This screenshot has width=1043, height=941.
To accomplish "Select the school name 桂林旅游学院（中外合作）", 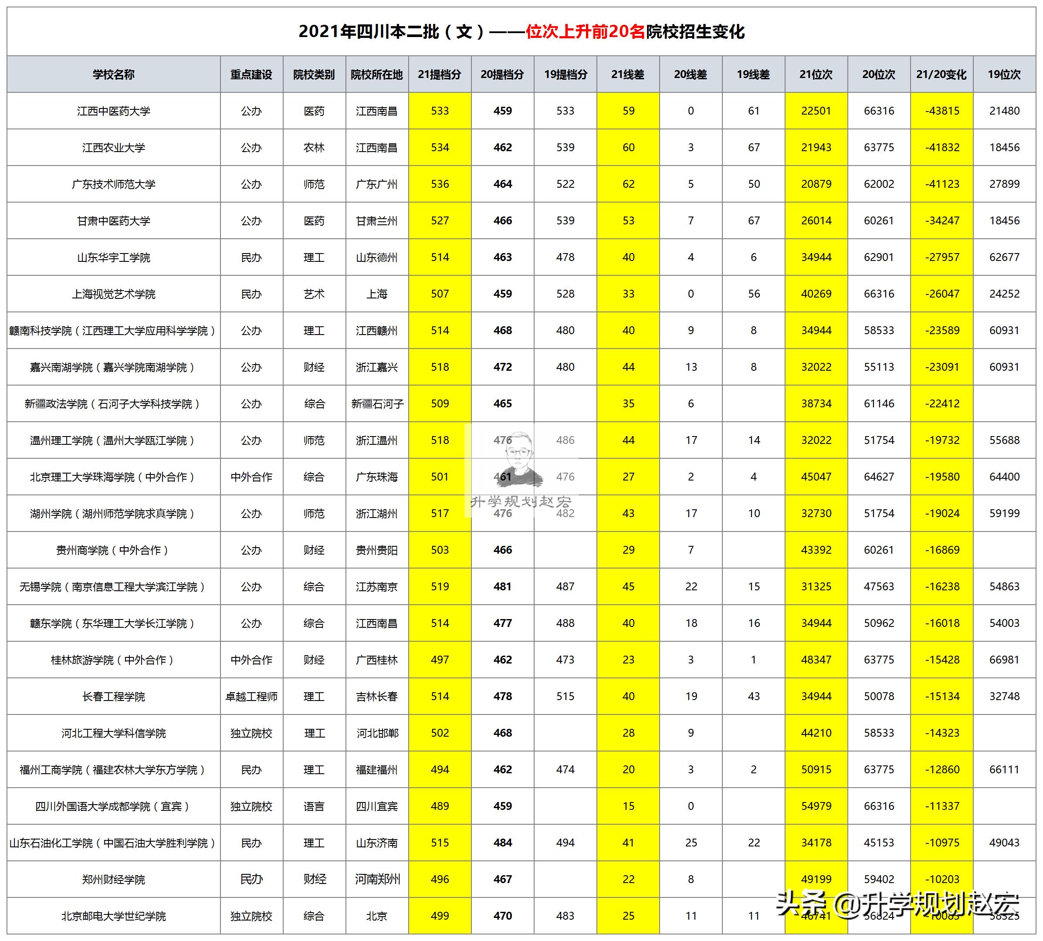I will pos(113,660).
